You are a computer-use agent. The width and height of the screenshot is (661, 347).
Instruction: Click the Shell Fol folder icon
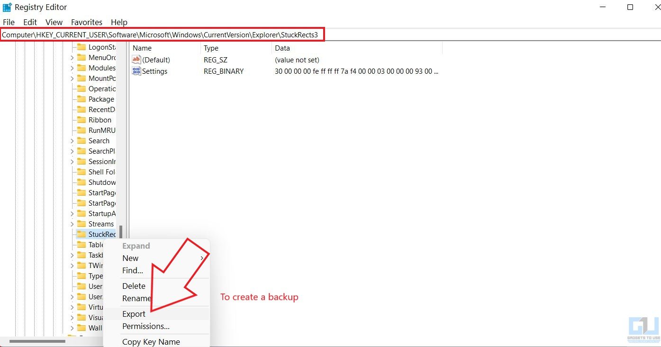(x=81, y=172)
